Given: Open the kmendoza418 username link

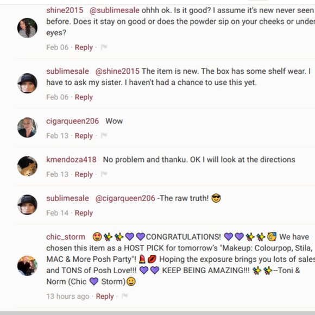Looking at the screenshot, I should point(71,160).
